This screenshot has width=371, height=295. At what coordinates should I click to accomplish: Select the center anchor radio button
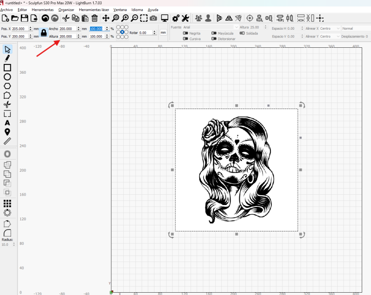(122, 32)
